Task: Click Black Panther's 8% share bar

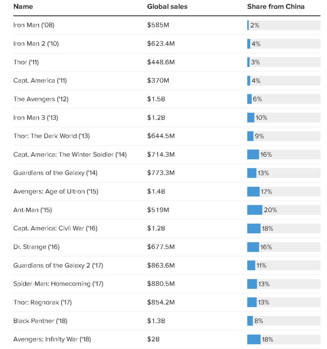Action: [x=284, y=321]
